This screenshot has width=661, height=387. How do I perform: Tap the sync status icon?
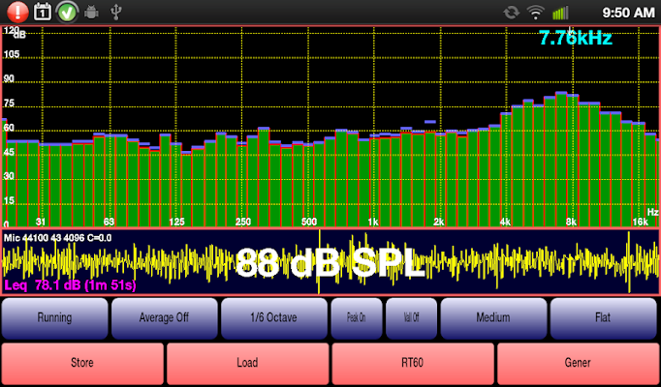click(x=511, y=13)
